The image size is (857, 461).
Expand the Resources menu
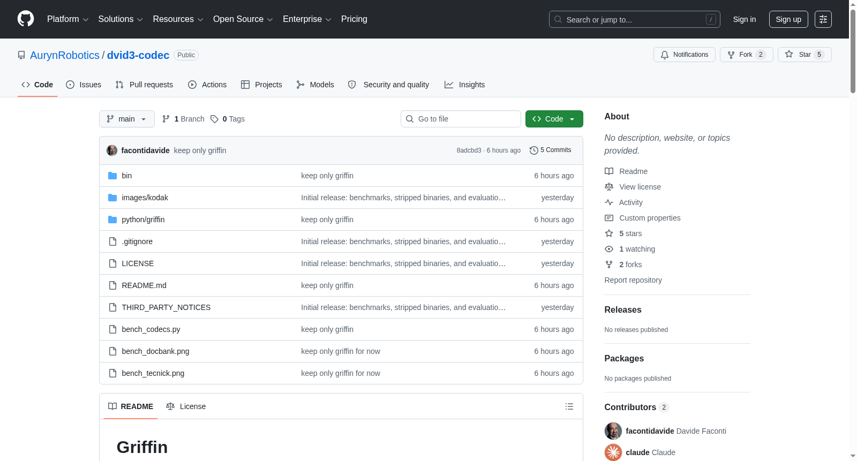coord(178,19)
